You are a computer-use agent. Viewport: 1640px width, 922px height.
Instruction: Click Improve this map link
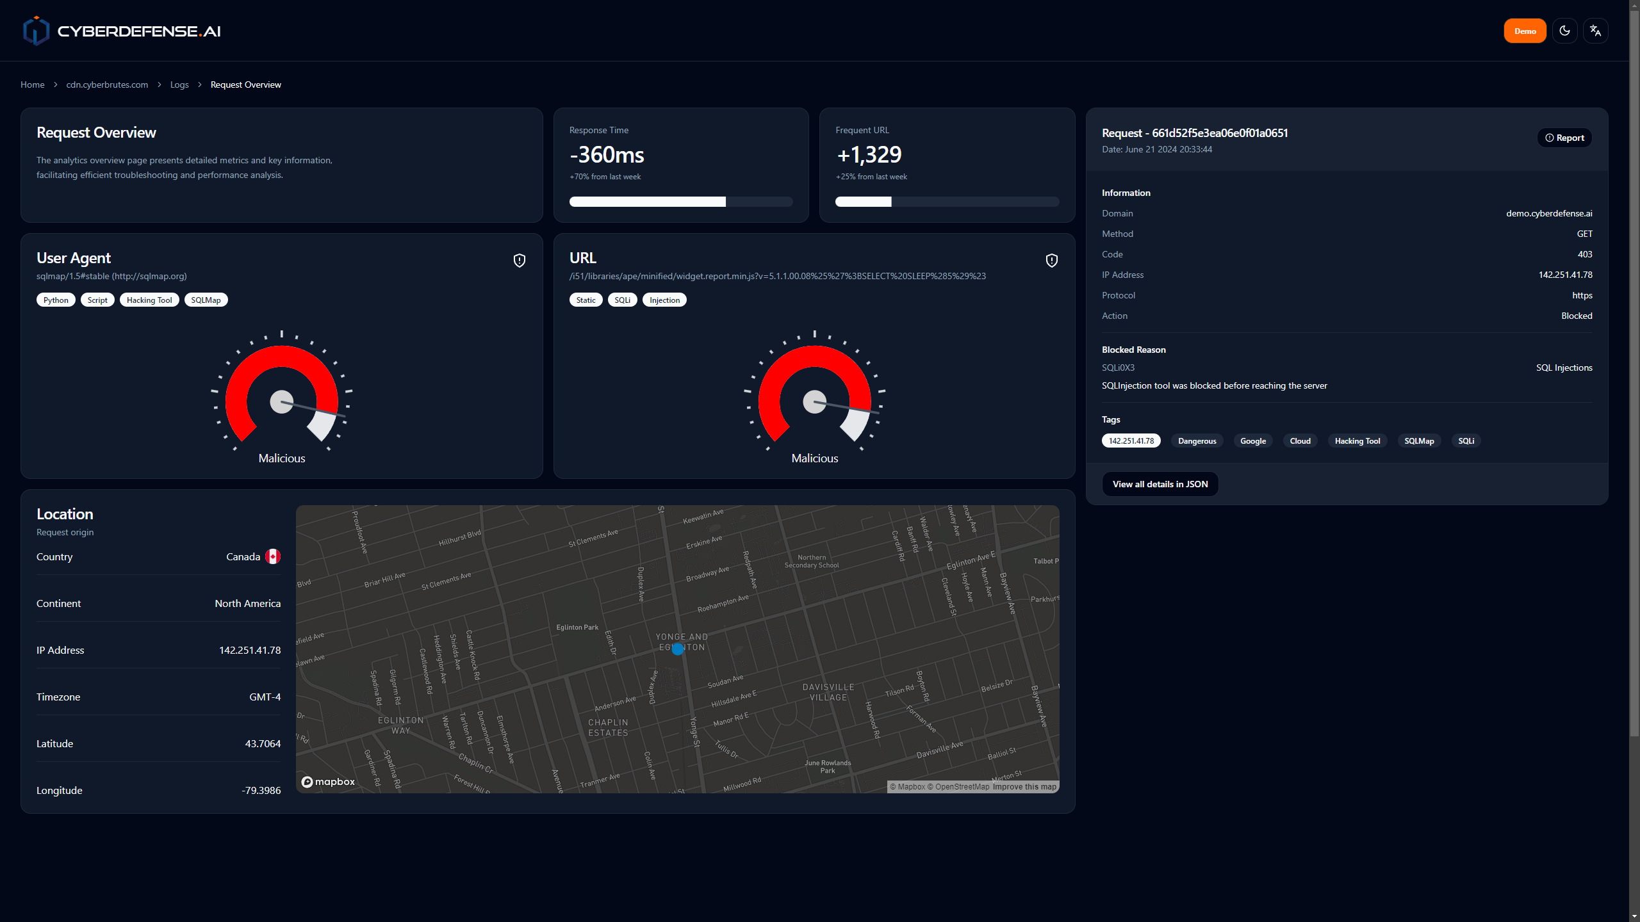(1024, 787)
